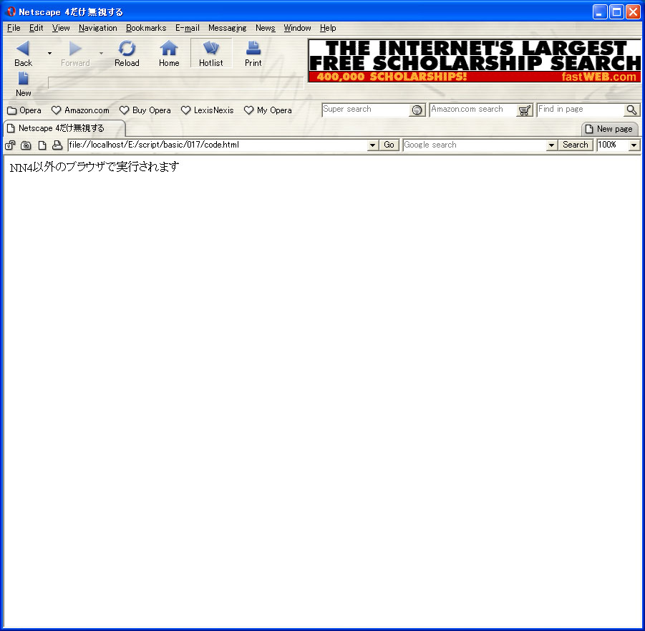This screenshot has height=631, width=645.
Task: Open the My Opera bookmark
Action: (268, 110)
